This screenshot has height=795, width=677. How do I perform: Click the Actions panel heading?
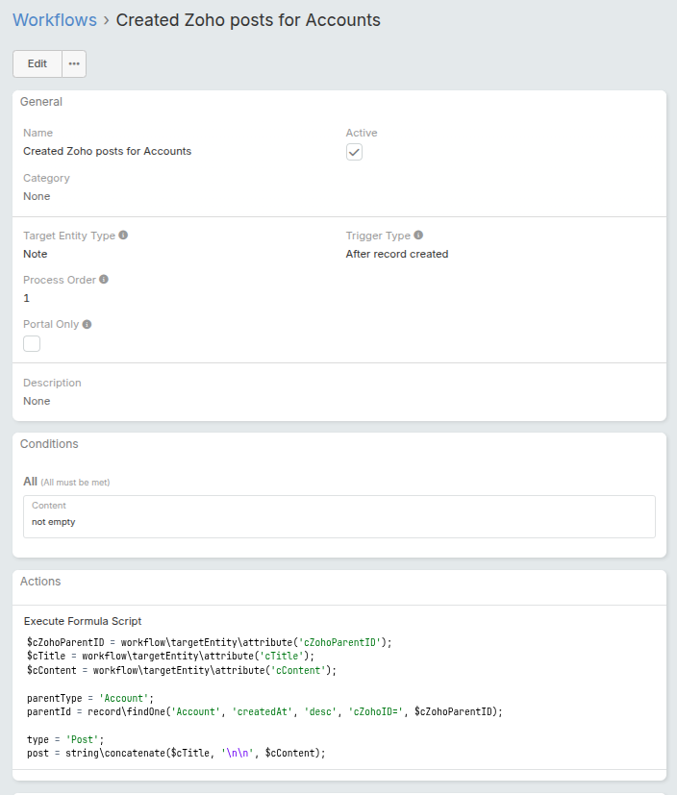click(40, 582)
